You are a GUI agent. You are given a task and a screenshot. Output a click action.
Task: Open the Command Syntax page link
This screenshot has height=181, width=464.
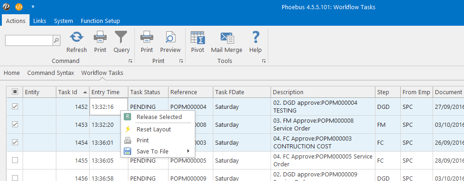point(51,73)
